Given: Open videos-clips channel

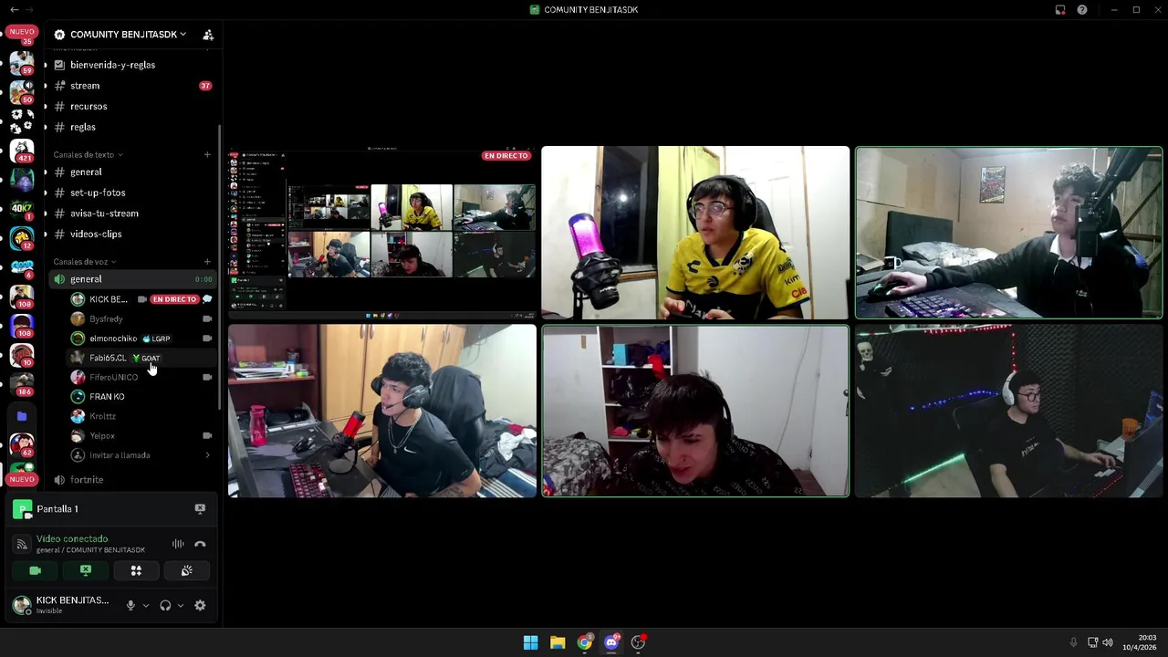Looking at the screenshot, I should tap(131, 235).
